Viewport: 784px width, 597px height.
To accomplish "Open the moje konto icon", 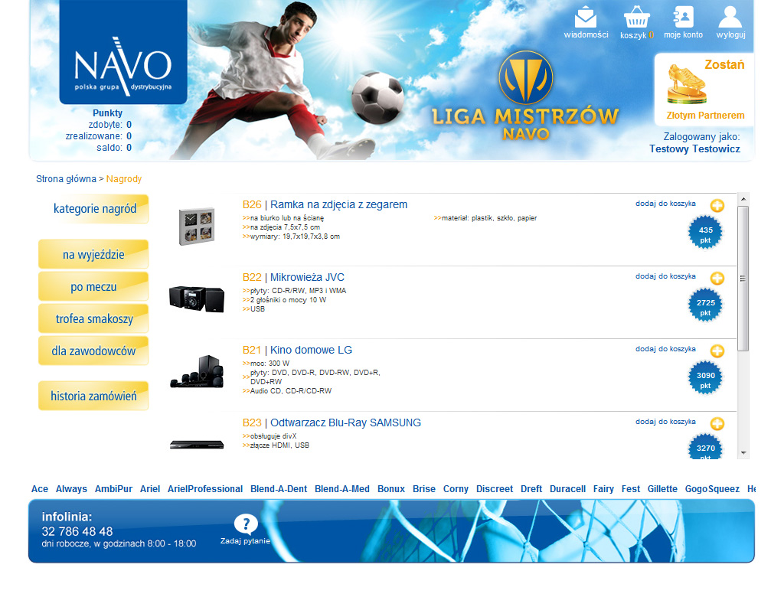I will pyautogui.click(x=683, y=17).
